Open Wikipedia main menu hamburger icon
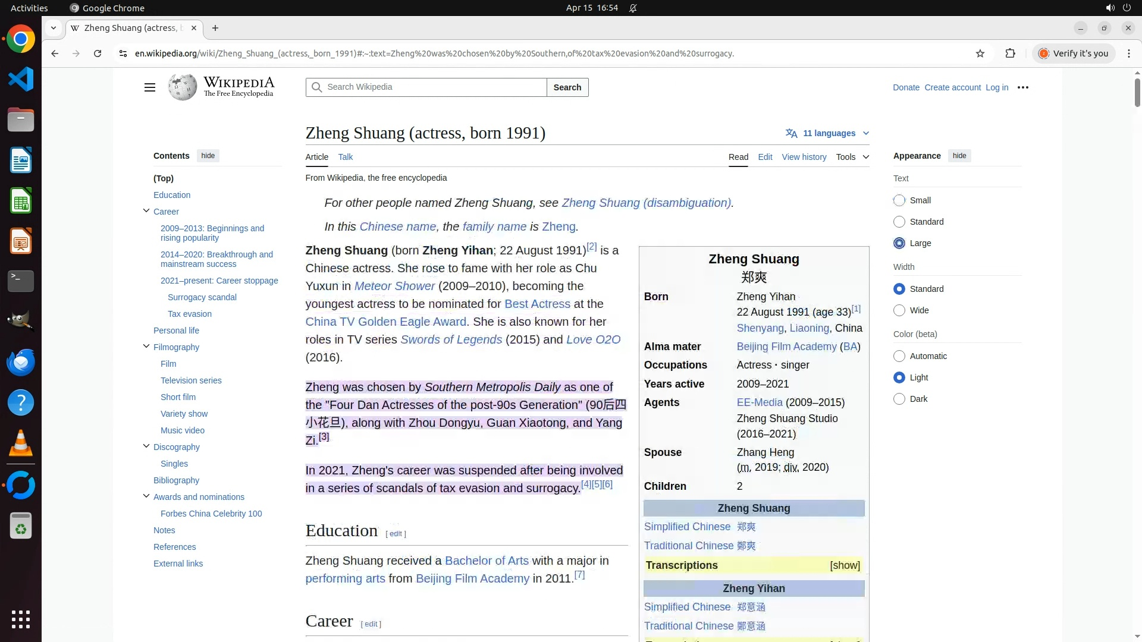1142x642 pixels. (x=149, y=87)
